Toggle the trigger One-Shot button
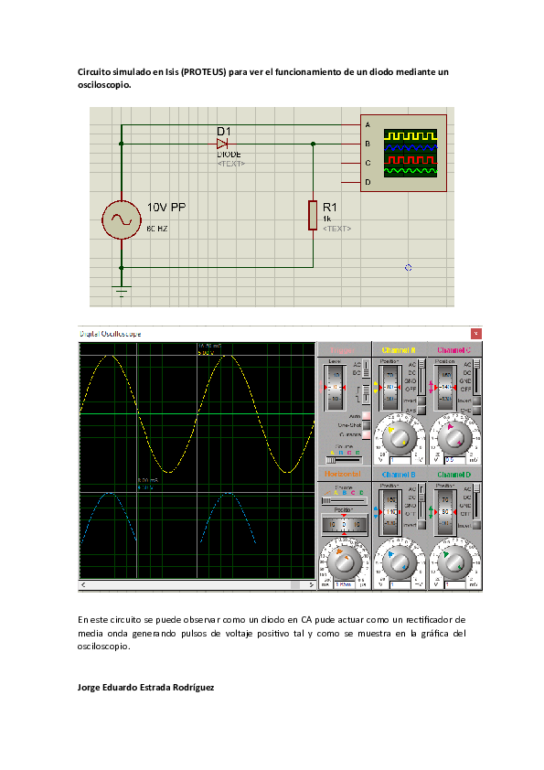The width and height of the screenshot is (544, 770). tap(367, 426)
